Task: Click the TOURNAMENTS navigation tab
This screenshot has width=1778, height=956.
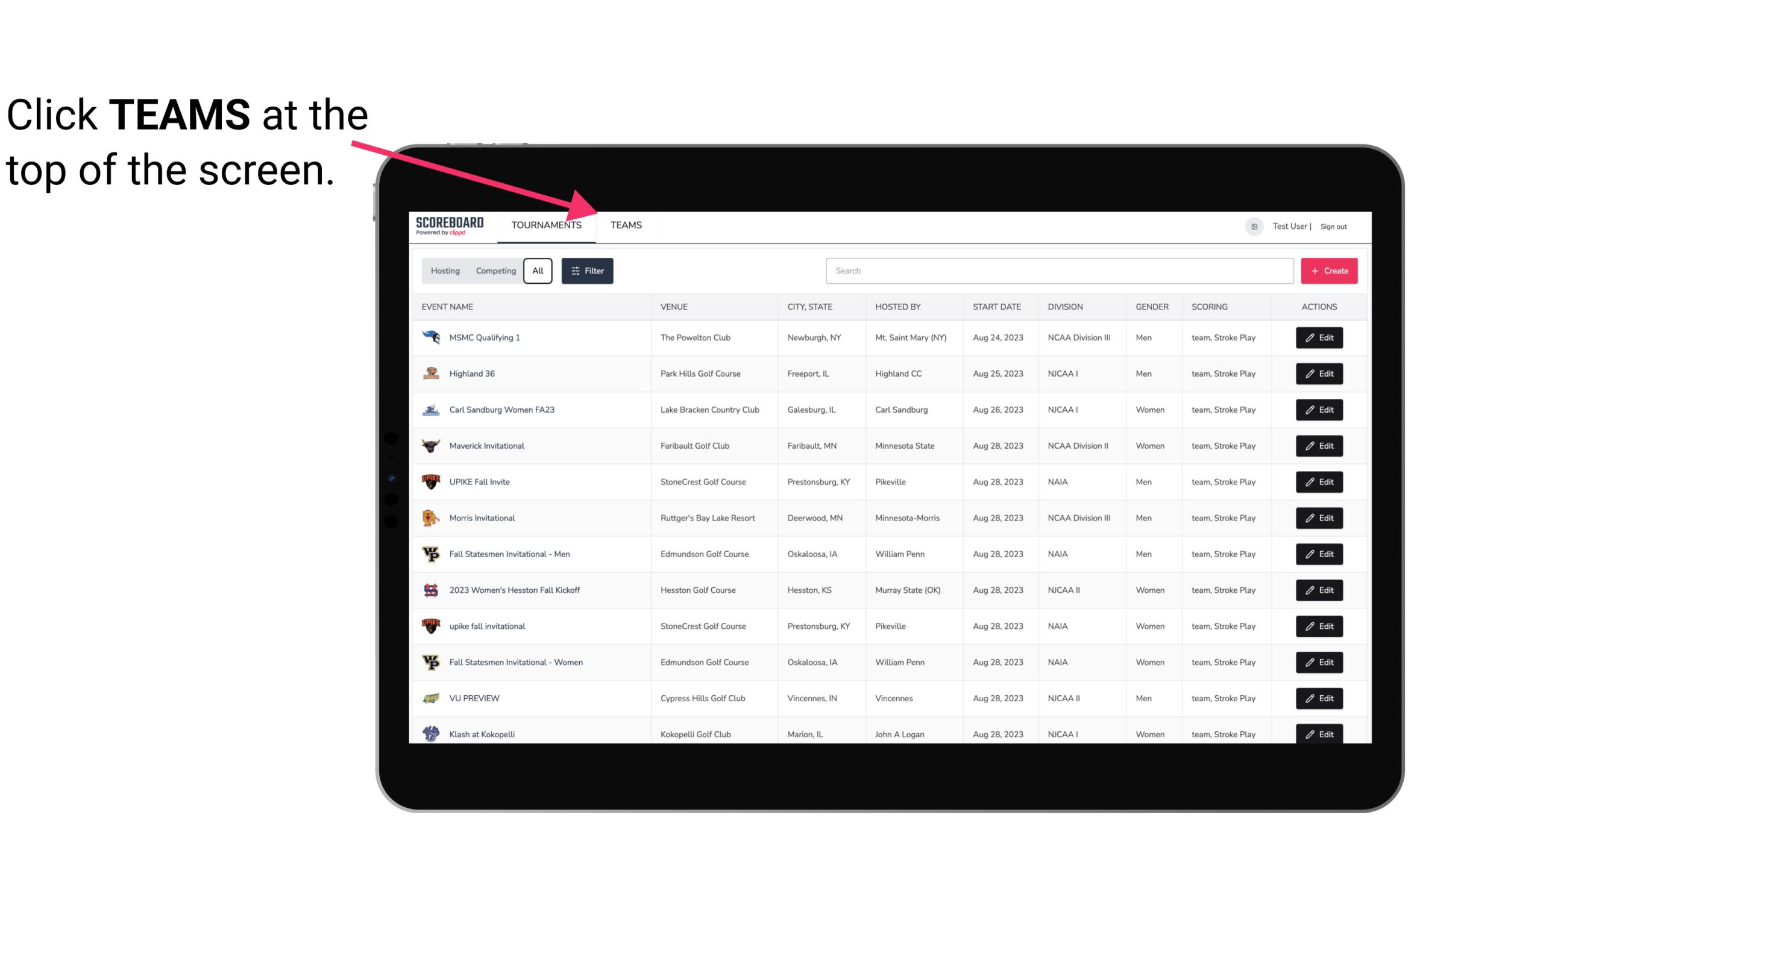Action: [x=545, y=225]
